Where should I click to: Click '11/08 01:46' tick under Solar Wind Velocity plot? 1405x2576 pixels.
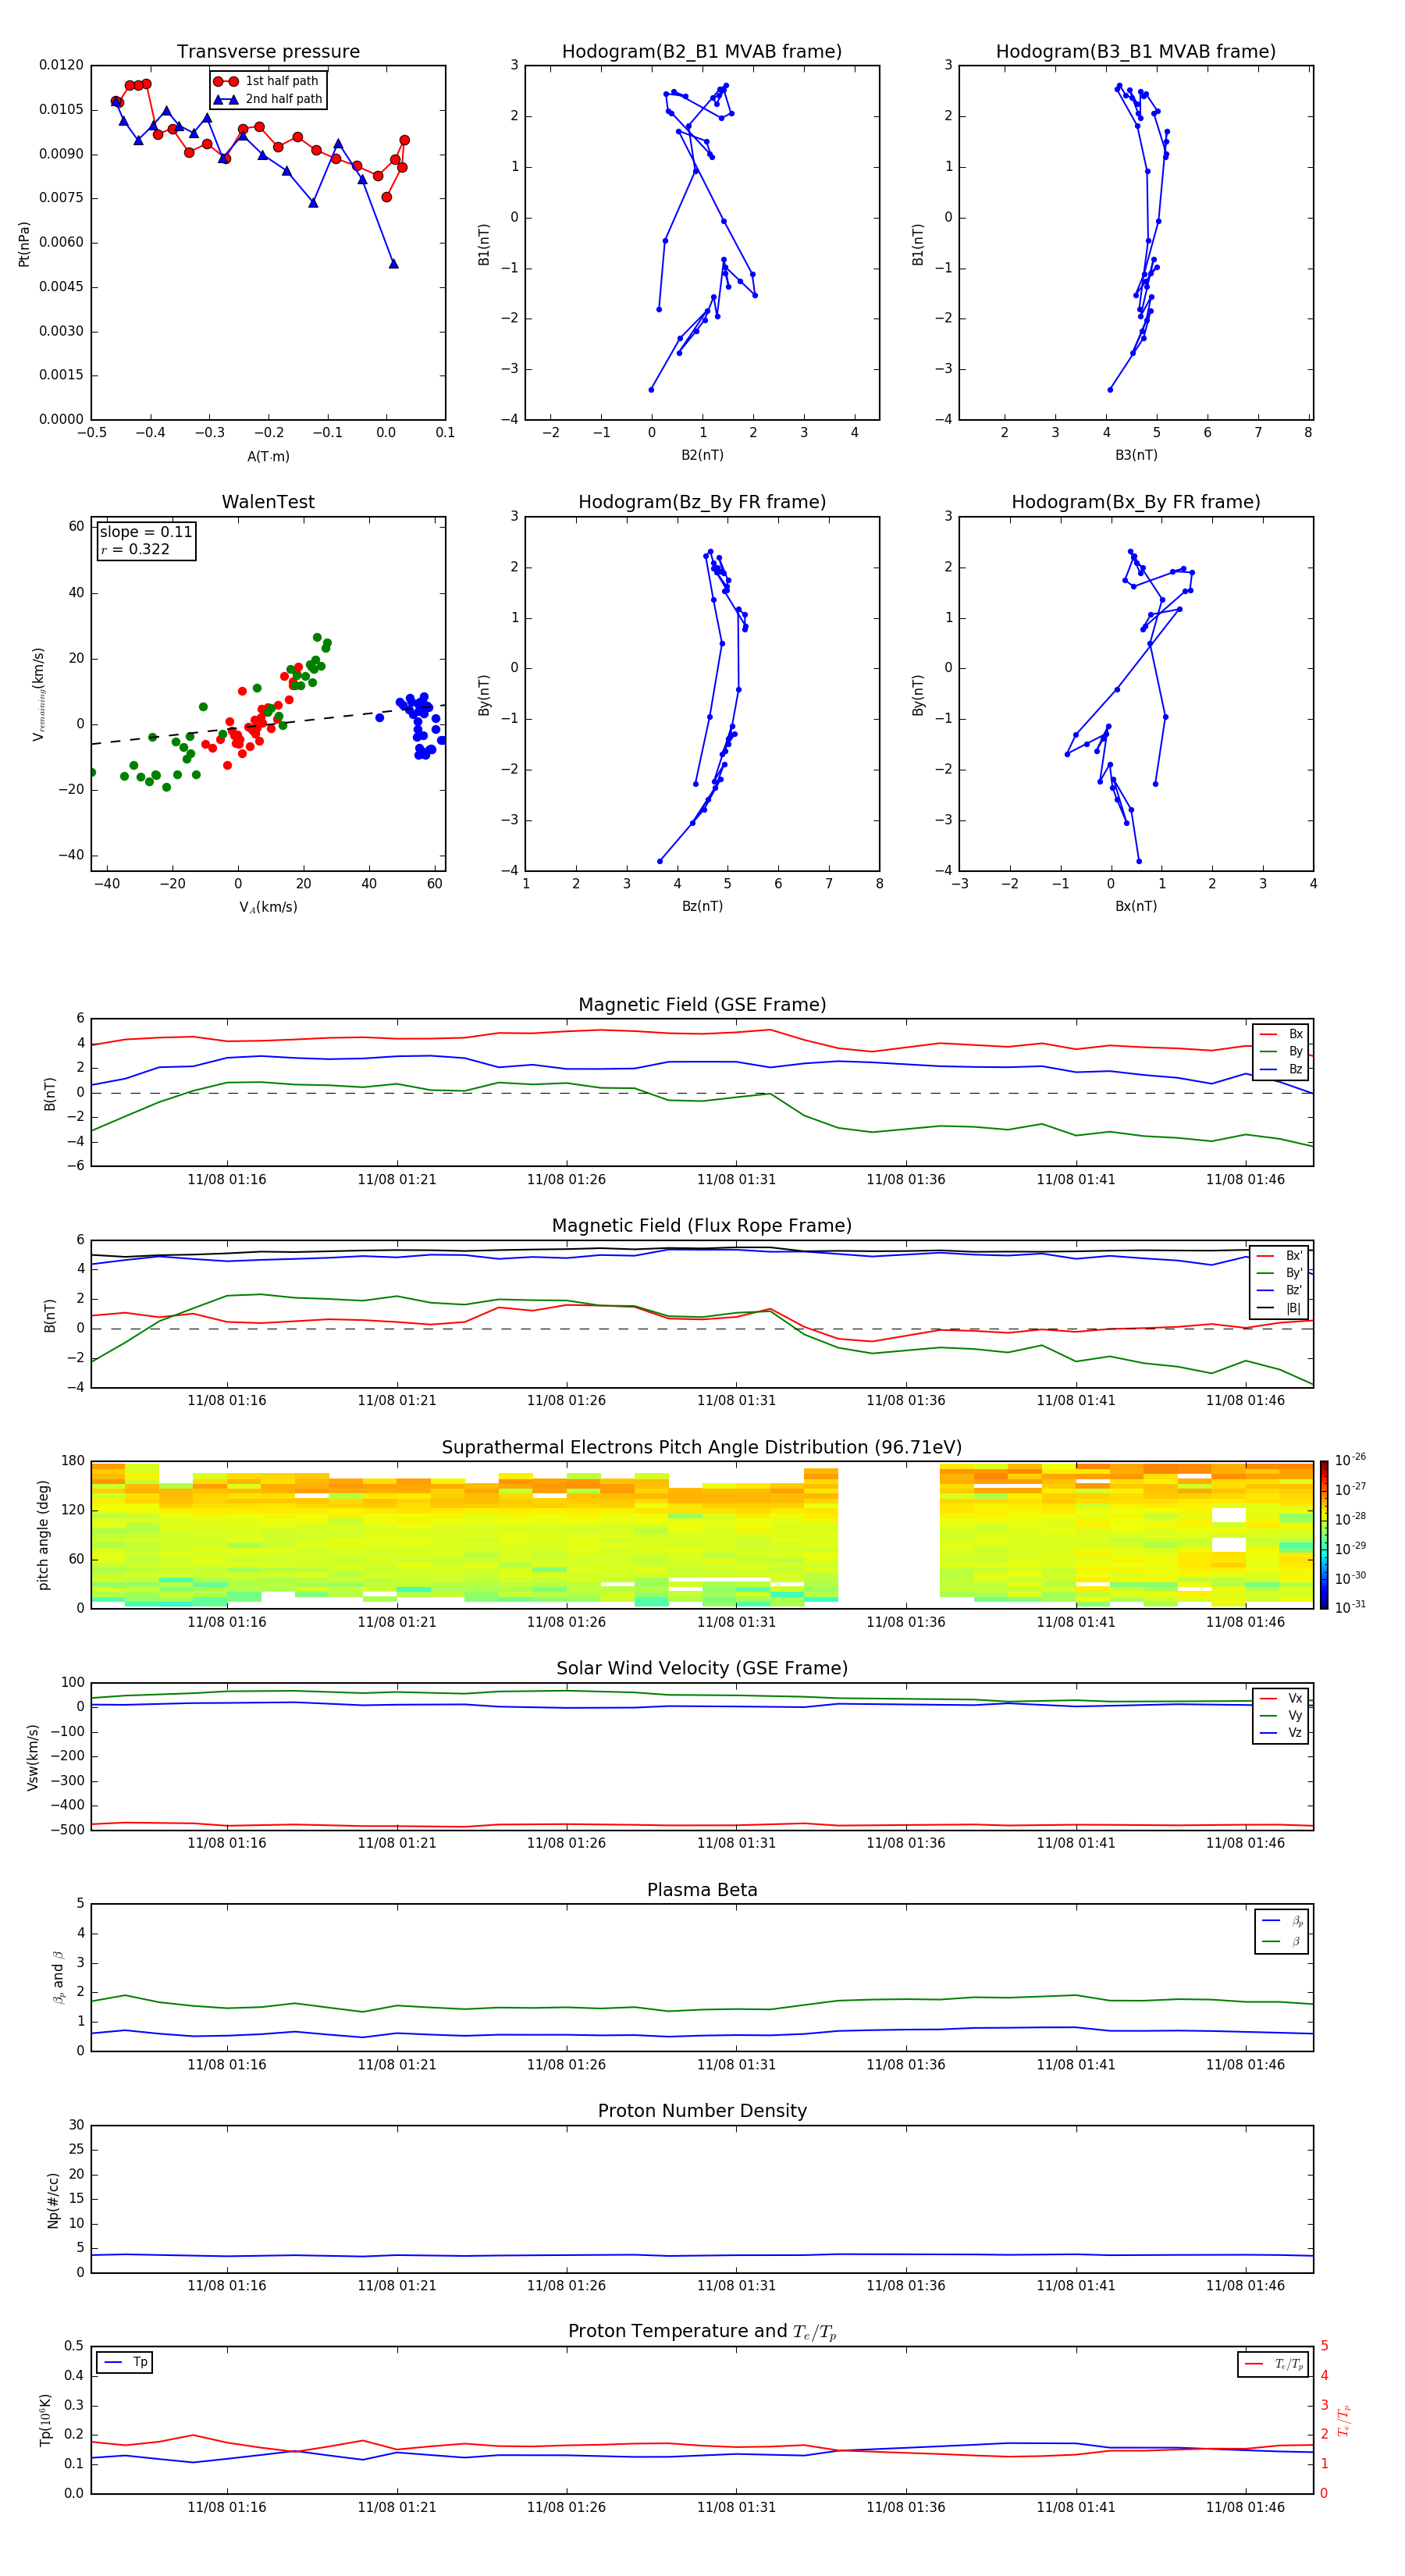[x=1245, y=1843]
